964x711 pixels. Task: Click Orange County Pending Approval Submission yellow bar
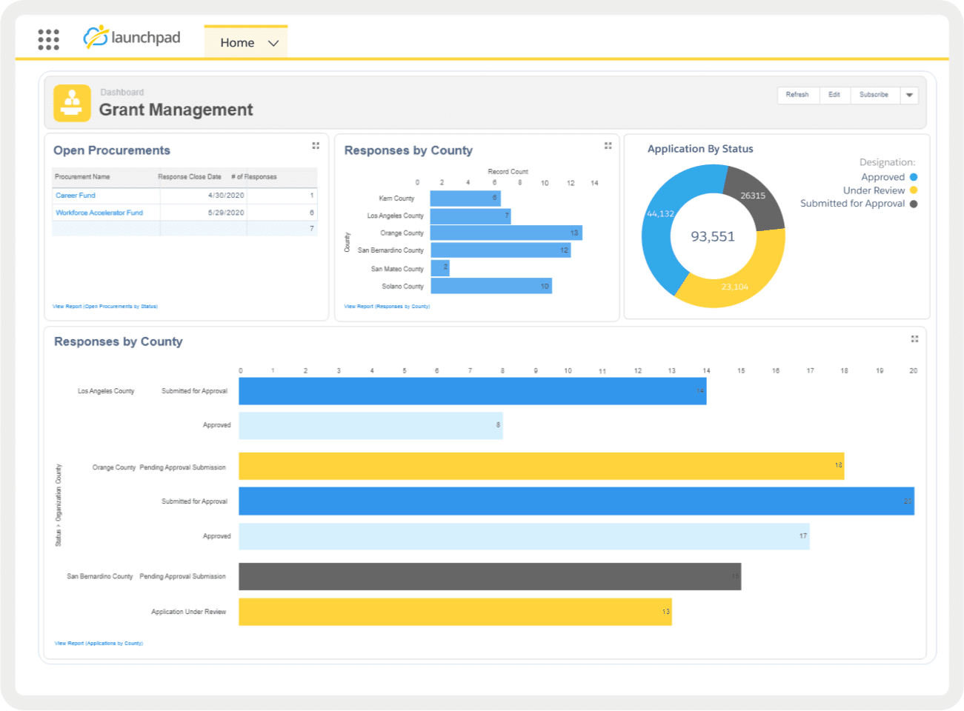tap(542, 467)
